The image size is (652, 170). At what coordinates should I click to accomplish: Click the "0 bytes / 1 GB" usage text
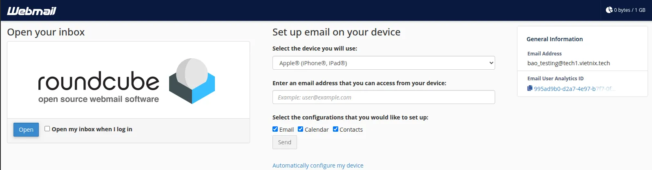click(630, 10)
